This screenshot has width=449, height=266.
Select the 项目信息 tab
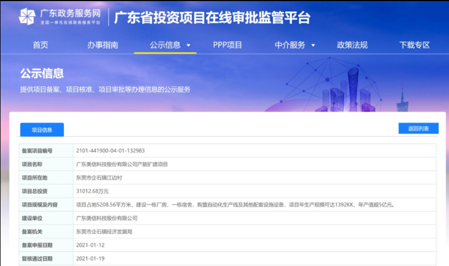coord(42,130)
